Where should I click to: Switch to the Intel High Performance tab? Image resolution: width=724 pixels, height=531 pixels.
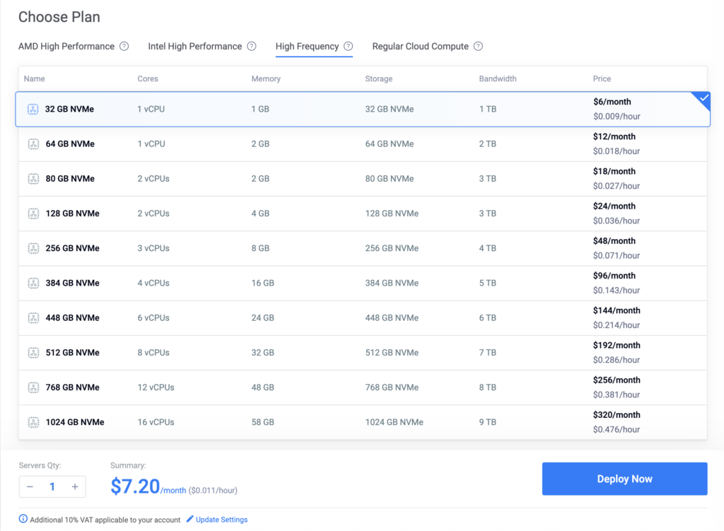click(195, 46)
